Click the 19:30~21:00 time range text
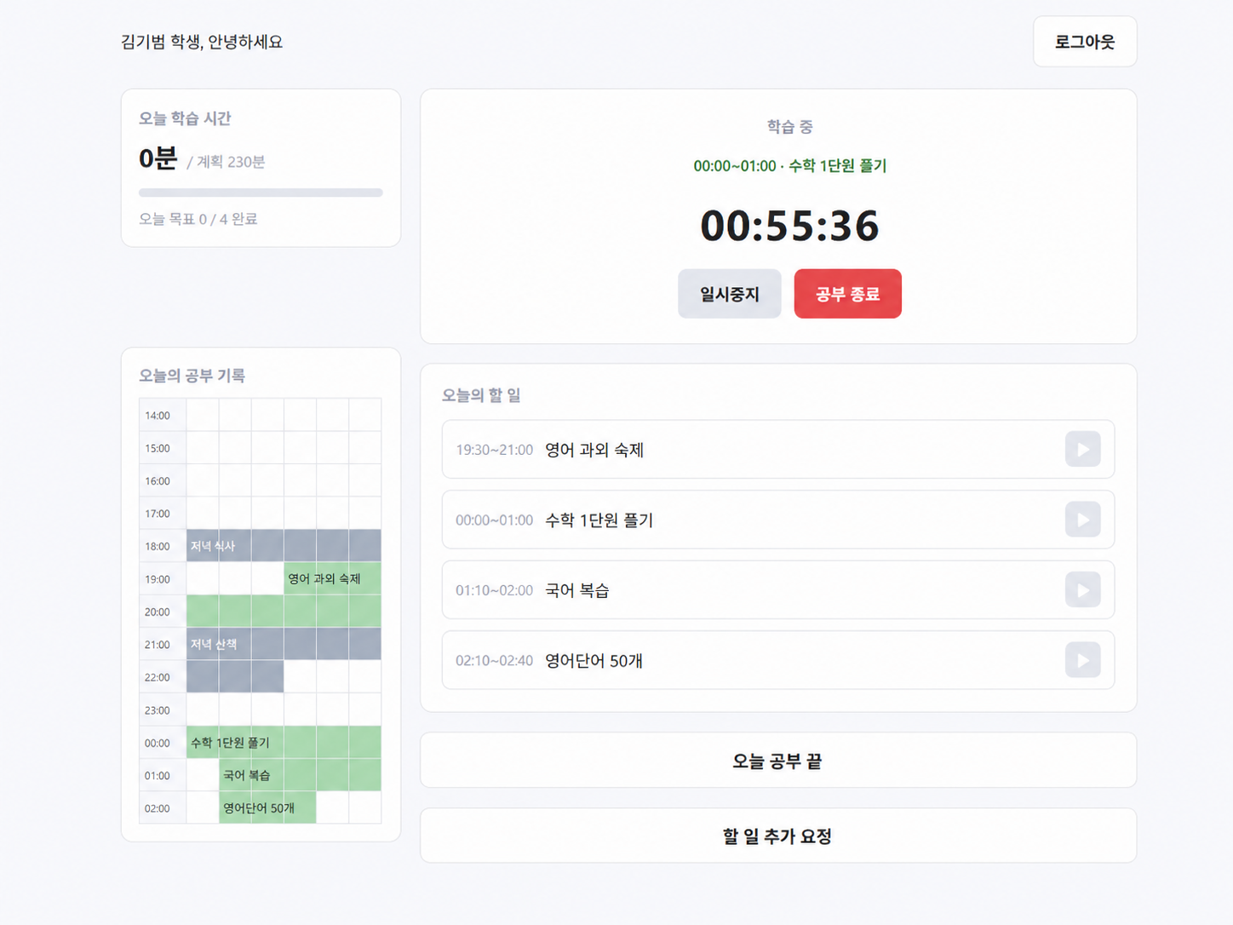The width and height of the screenshot is (1233, 925). (x=495, y=450)
